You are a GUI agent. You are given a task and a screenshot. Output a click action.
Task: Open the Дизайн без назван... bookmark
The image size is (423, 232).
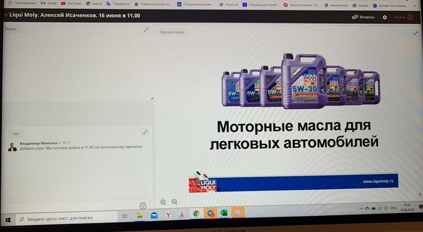(x=391, y=5)
